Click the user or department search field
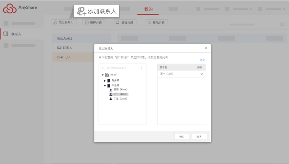Screen dimensions: 289x164 point(122,68)
